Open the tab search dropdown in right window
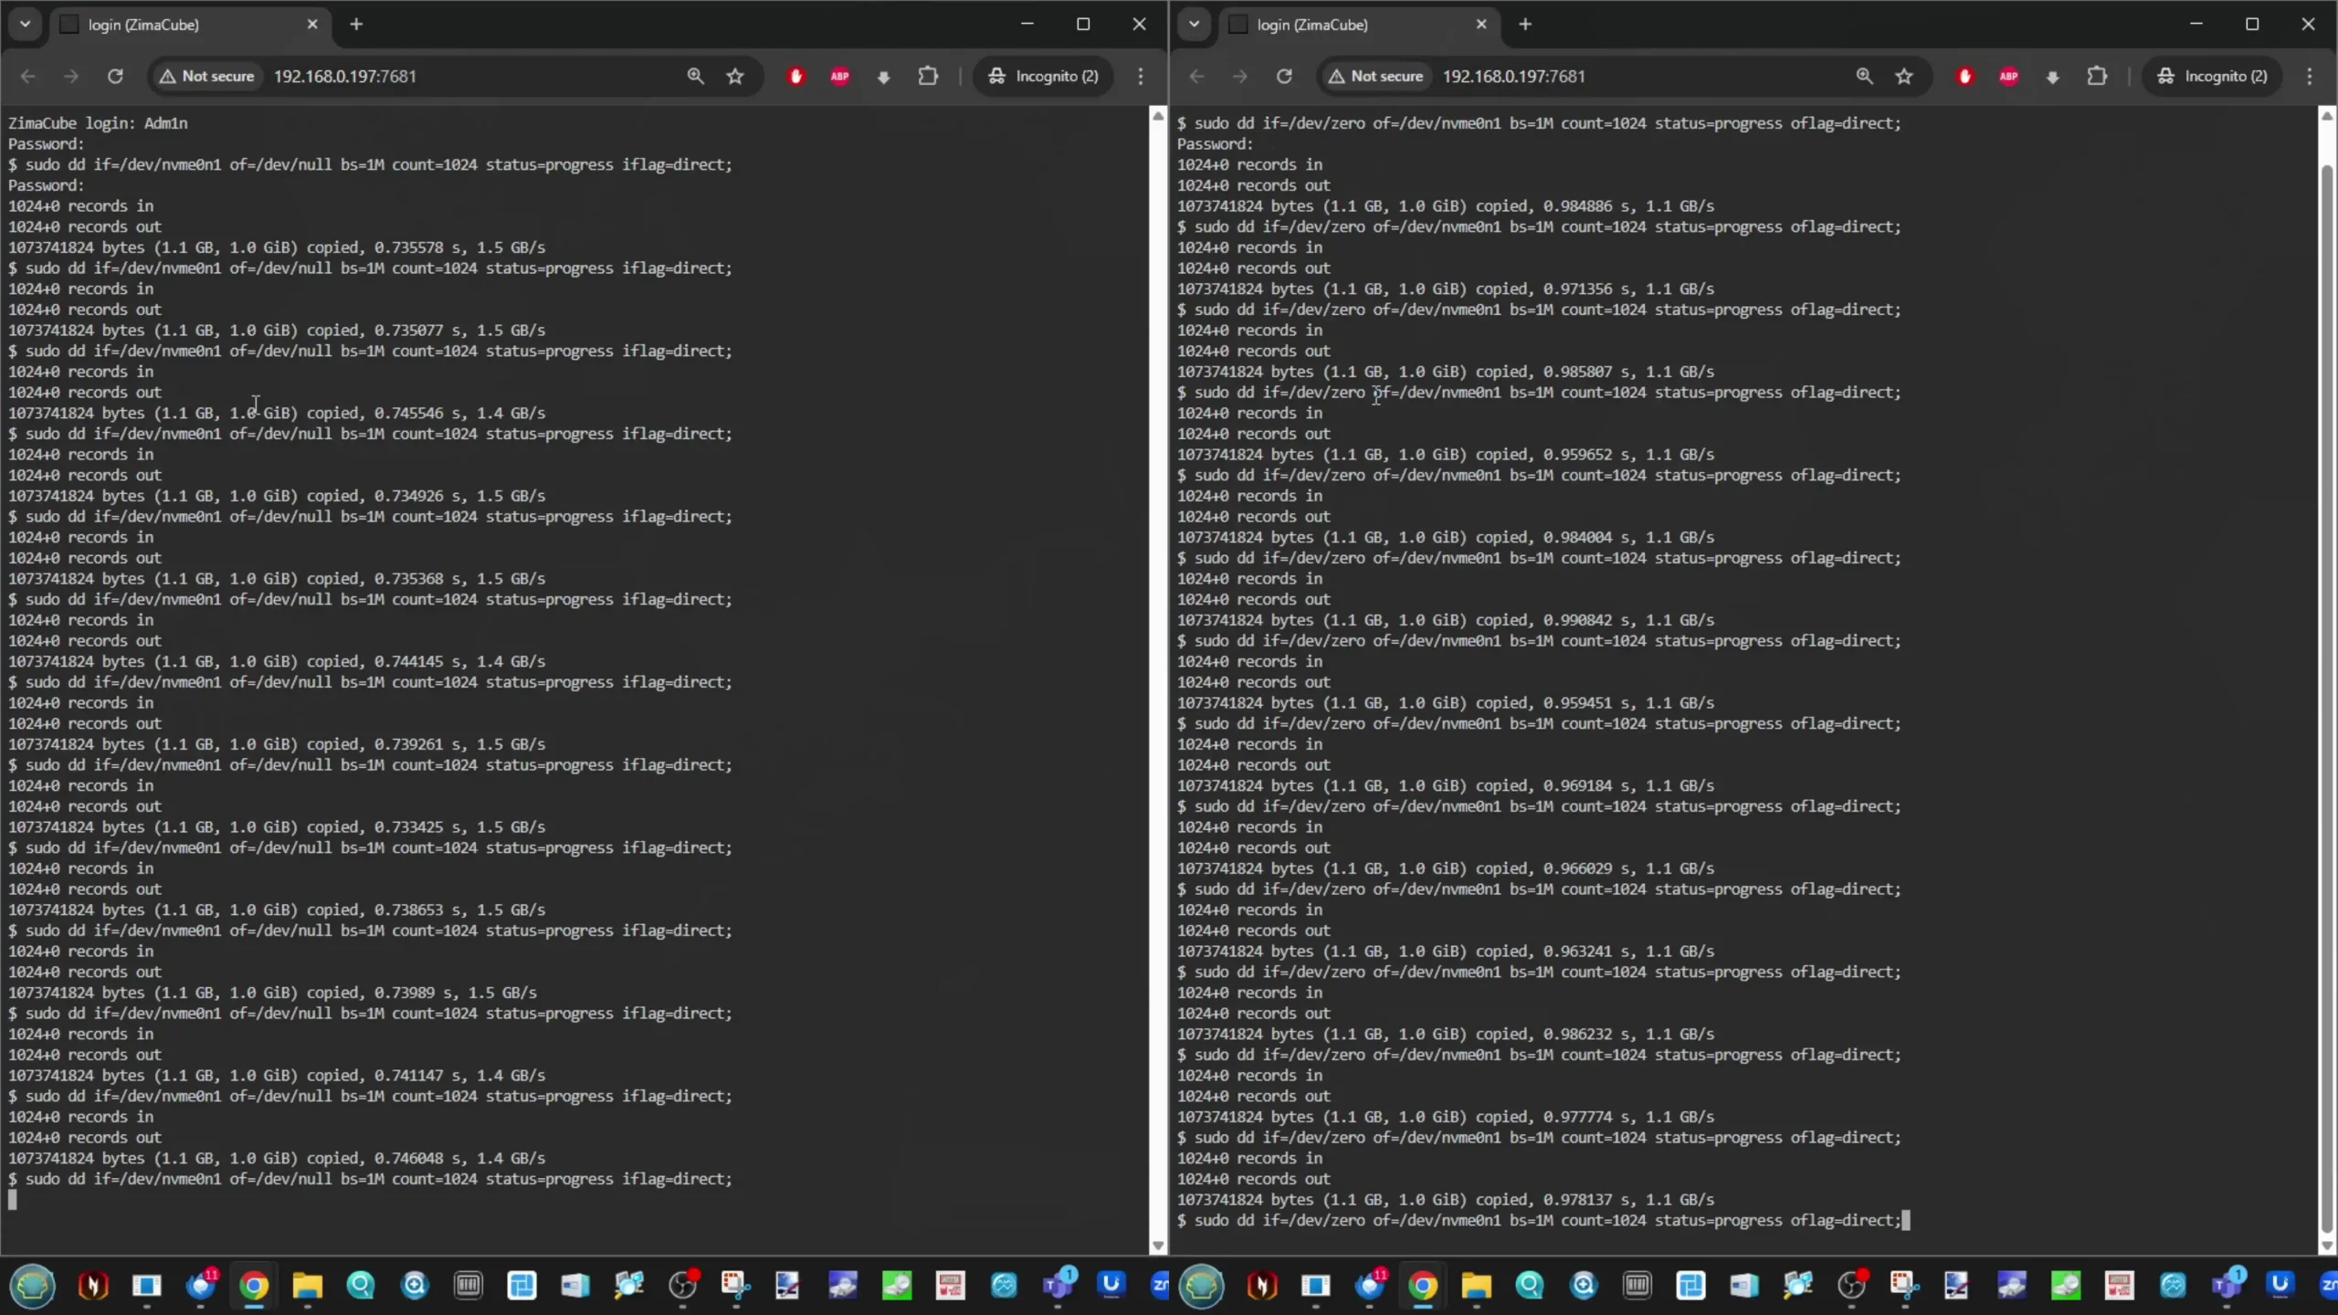 coord(1194,25)
